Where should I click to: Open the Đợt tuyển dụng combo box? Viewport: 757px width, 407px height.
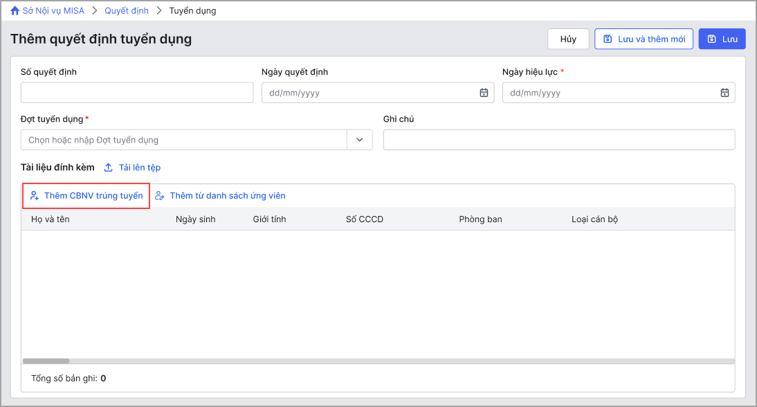pyautogui.click(x=183, y=140)
